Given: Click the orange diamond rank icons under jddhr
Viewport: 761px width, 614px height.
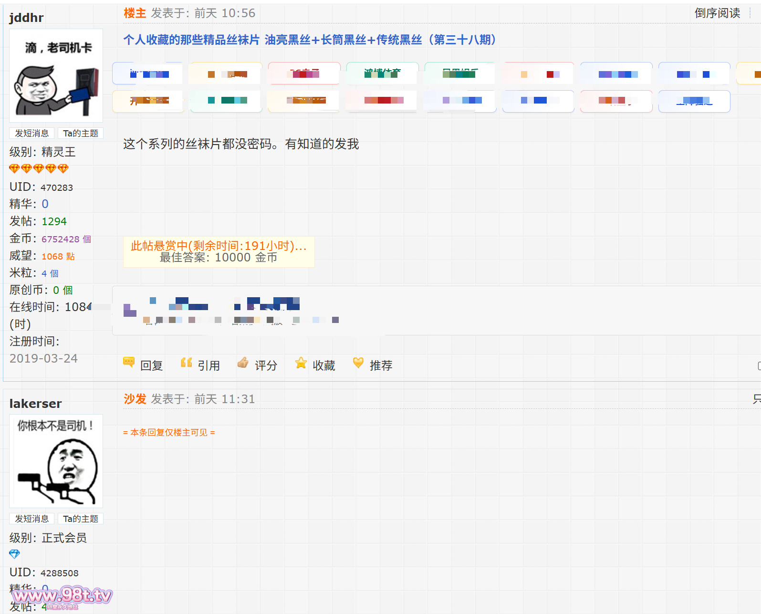Looking at the screenshot, I should [39, 168].
